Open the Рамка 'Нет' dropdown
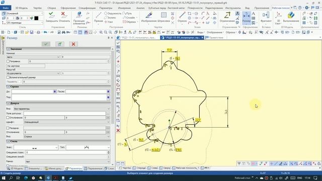322x181 pixels. (x=68, y=162)
